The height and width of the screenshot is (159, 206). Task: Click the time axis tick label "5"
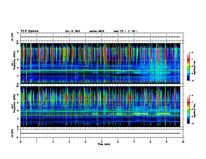(x=102, y=142)
